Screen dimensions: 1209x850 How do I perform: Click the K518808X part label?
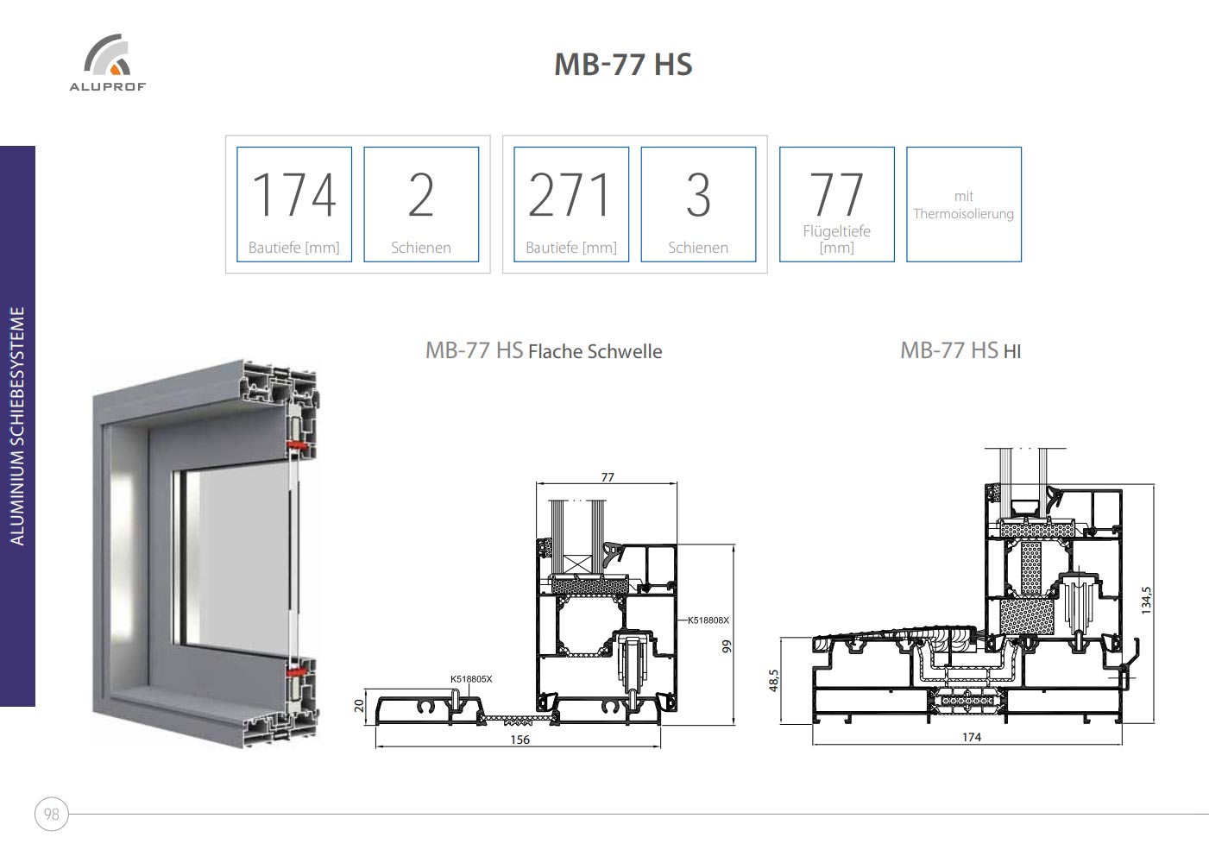(x=708, y=620)
